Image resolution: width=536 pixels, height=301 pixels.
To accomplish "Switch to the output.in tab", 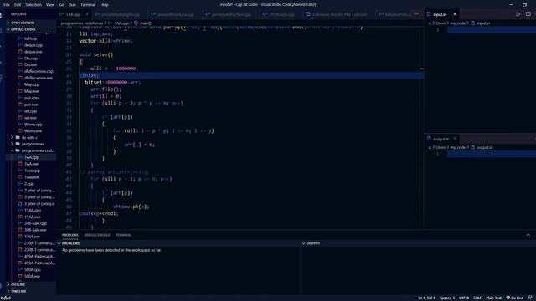I will pos(441,139).
